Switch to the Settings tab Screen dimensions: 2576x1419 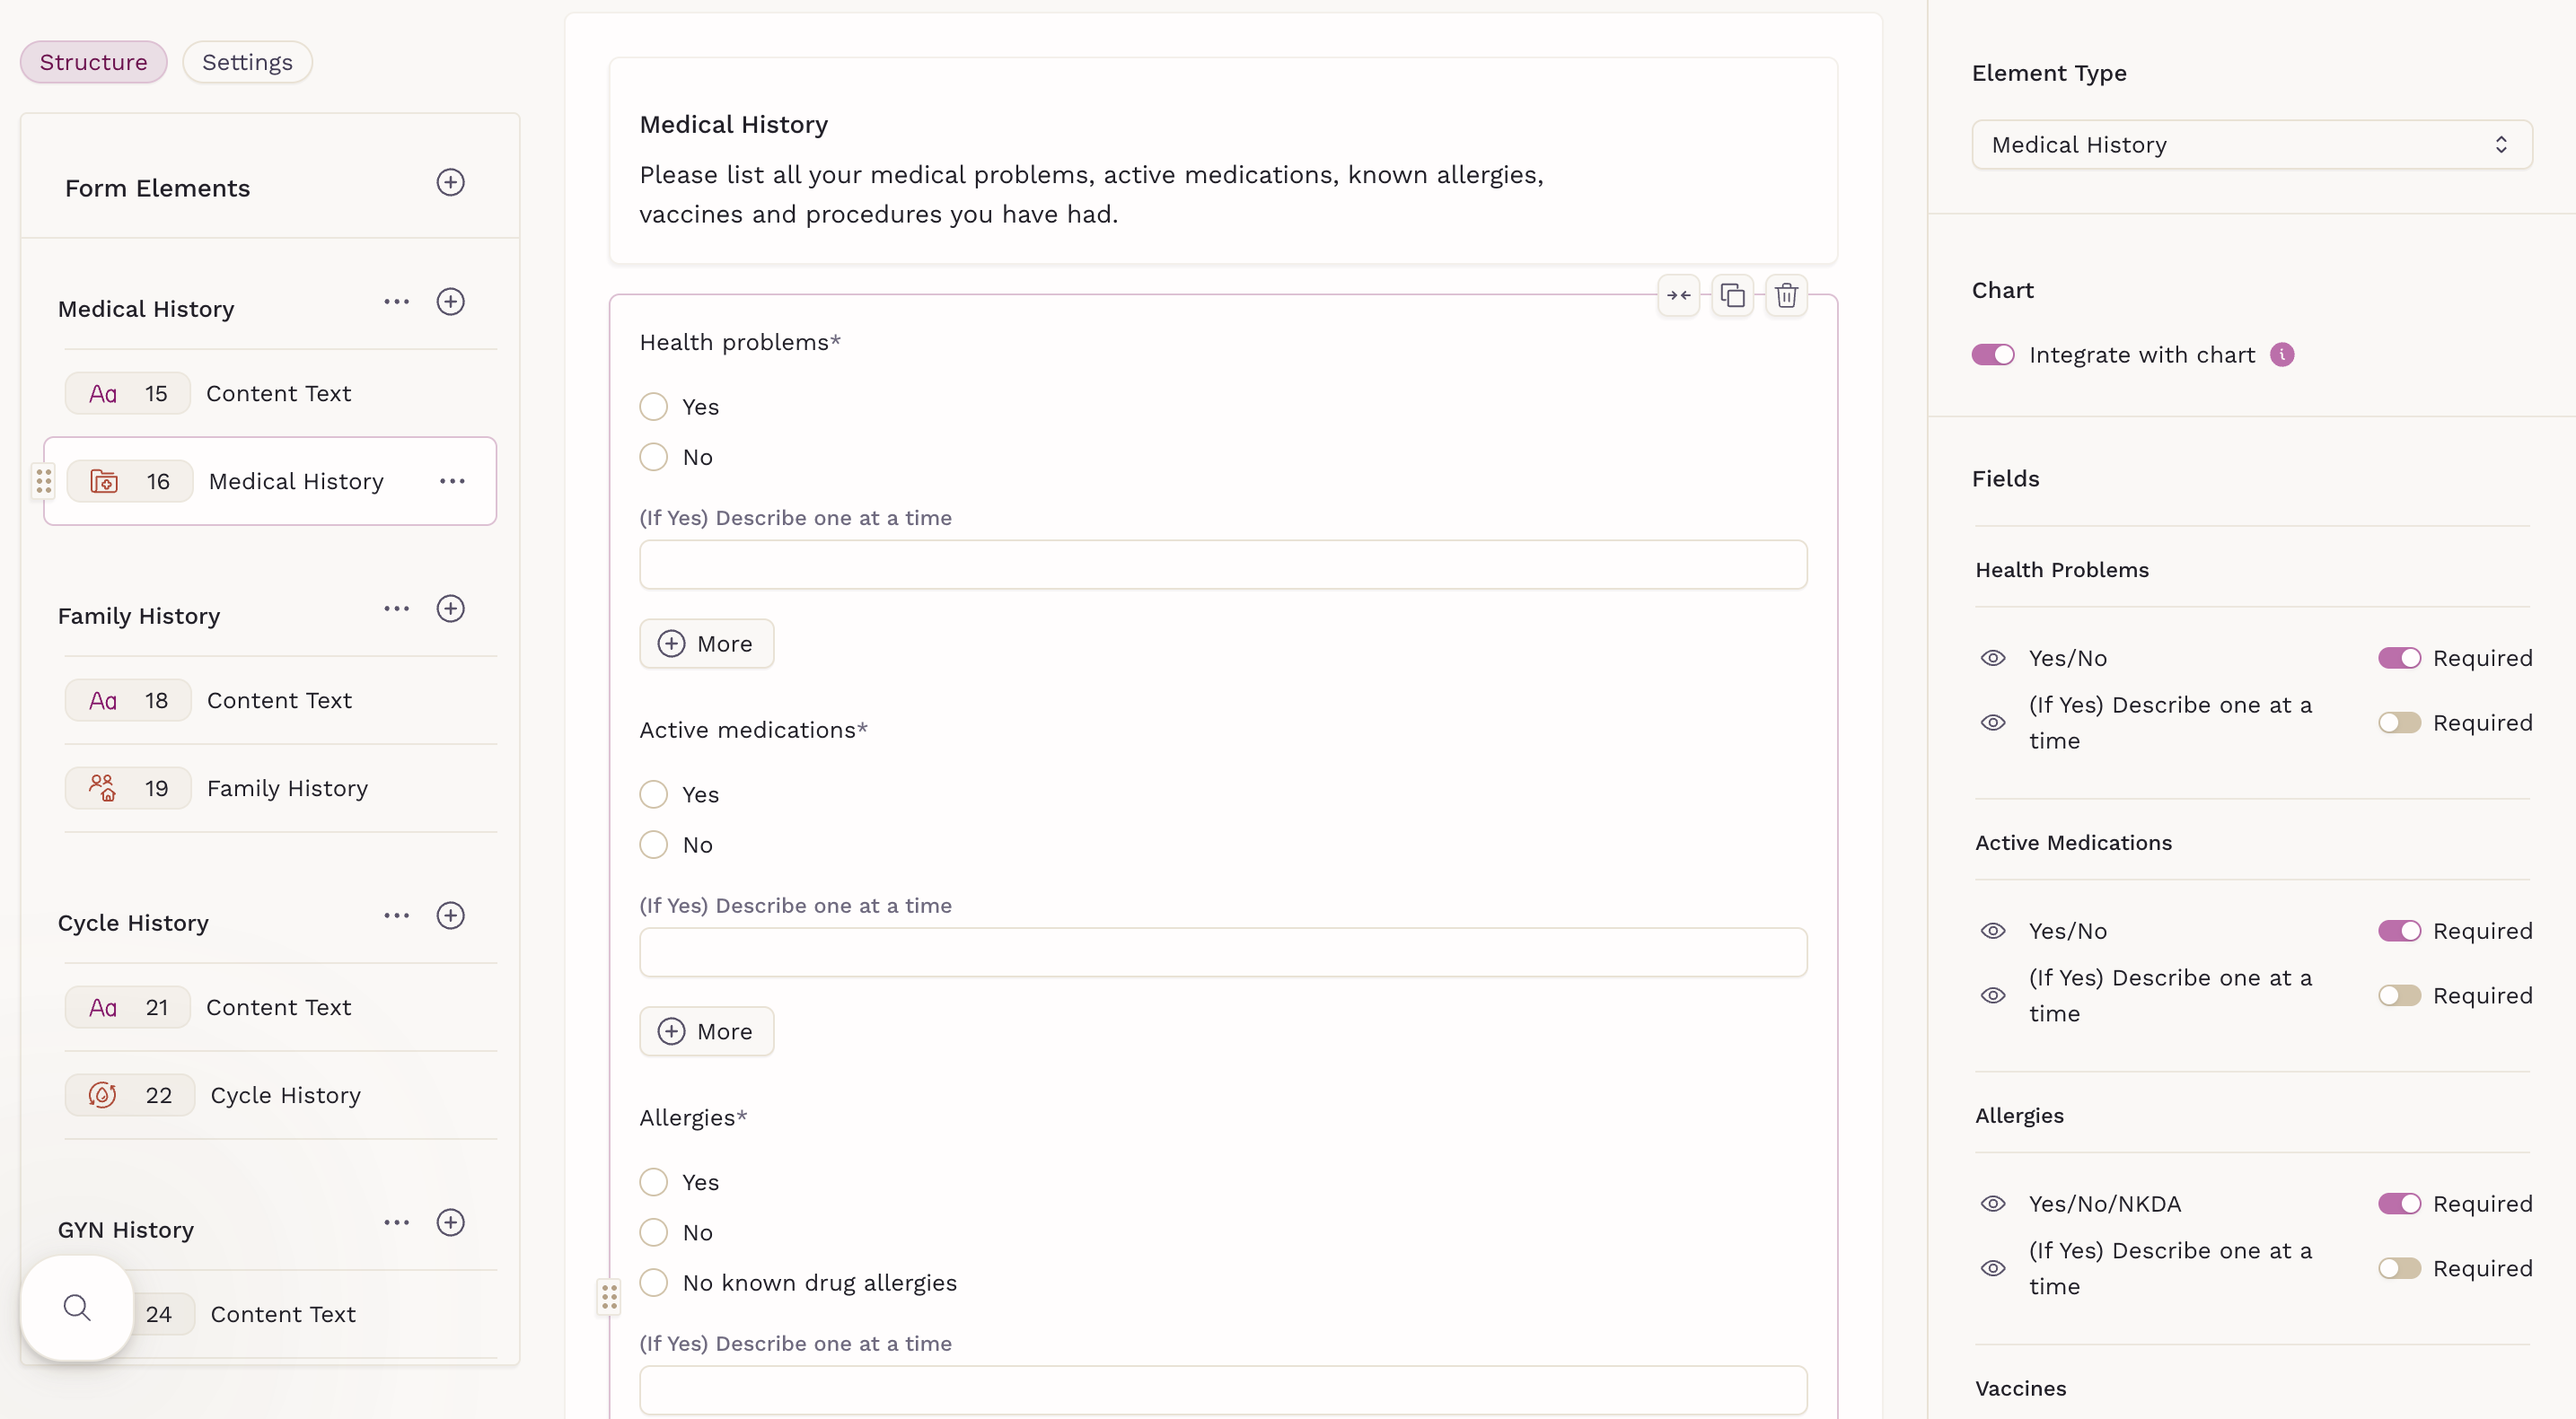(x=247, y=62)
